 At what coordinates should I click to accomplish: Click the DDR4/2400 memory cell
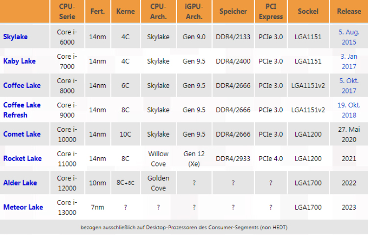coord(233,61)
